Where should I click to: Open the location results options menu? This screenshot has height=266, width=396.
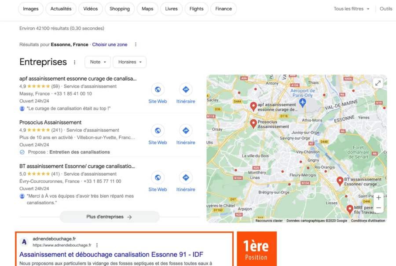[136, 44]
